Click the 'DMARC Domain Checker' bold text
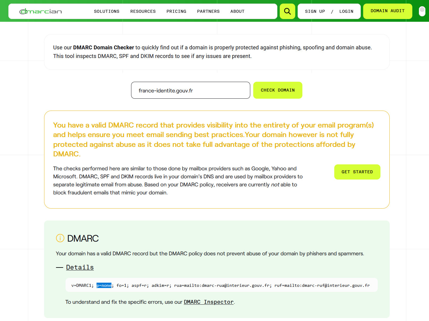Screen dimensions: 429x321 [104, 48]
